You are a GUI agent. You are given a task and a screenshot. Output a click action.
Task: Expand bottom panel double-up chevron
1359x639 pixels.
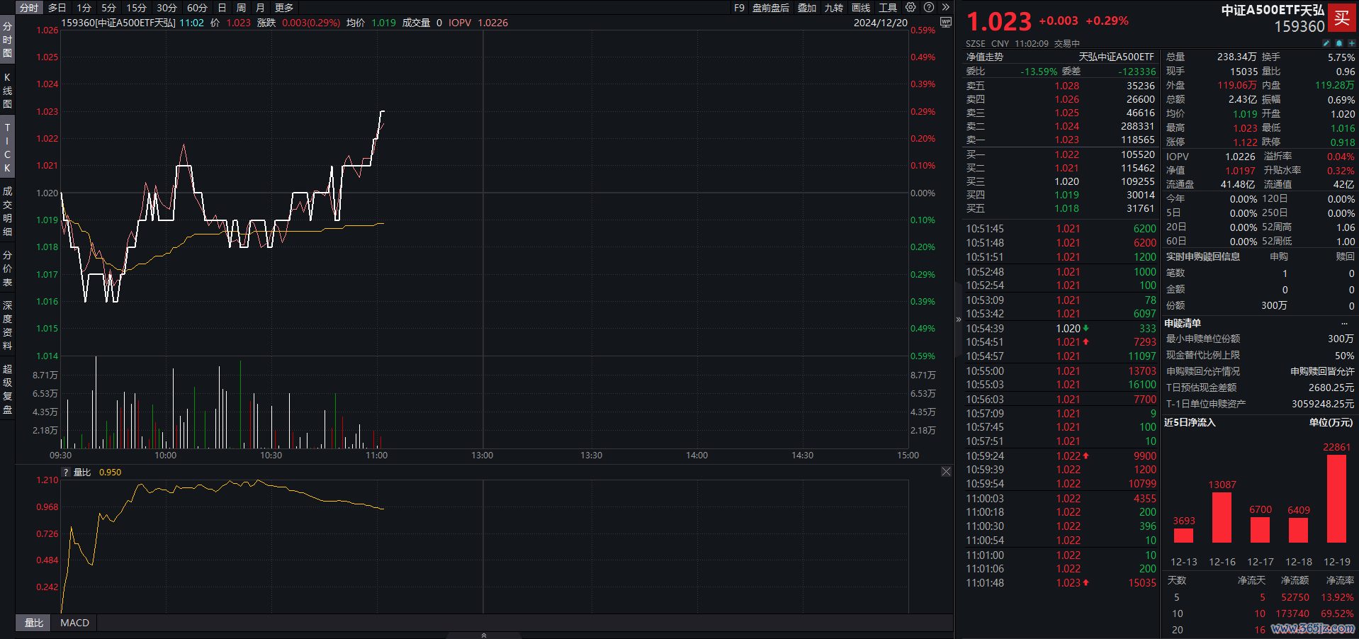pos(484,635)
